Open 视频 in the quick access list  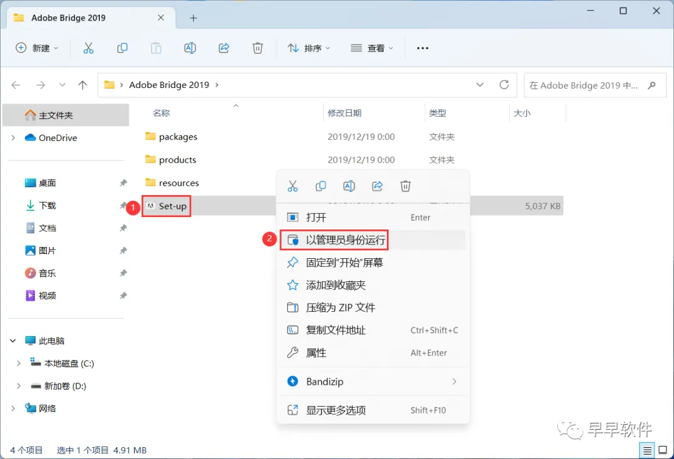coord(41,296)
